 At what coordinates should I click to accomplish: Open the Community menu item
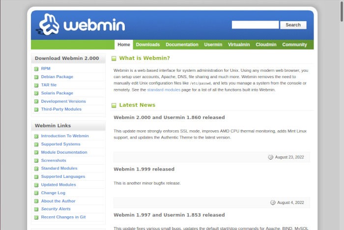coord(294,45)
